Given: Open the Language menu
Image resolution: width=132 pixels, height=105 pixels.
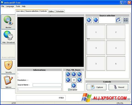Looking at the screenshot, I should (x=10, y=6).
